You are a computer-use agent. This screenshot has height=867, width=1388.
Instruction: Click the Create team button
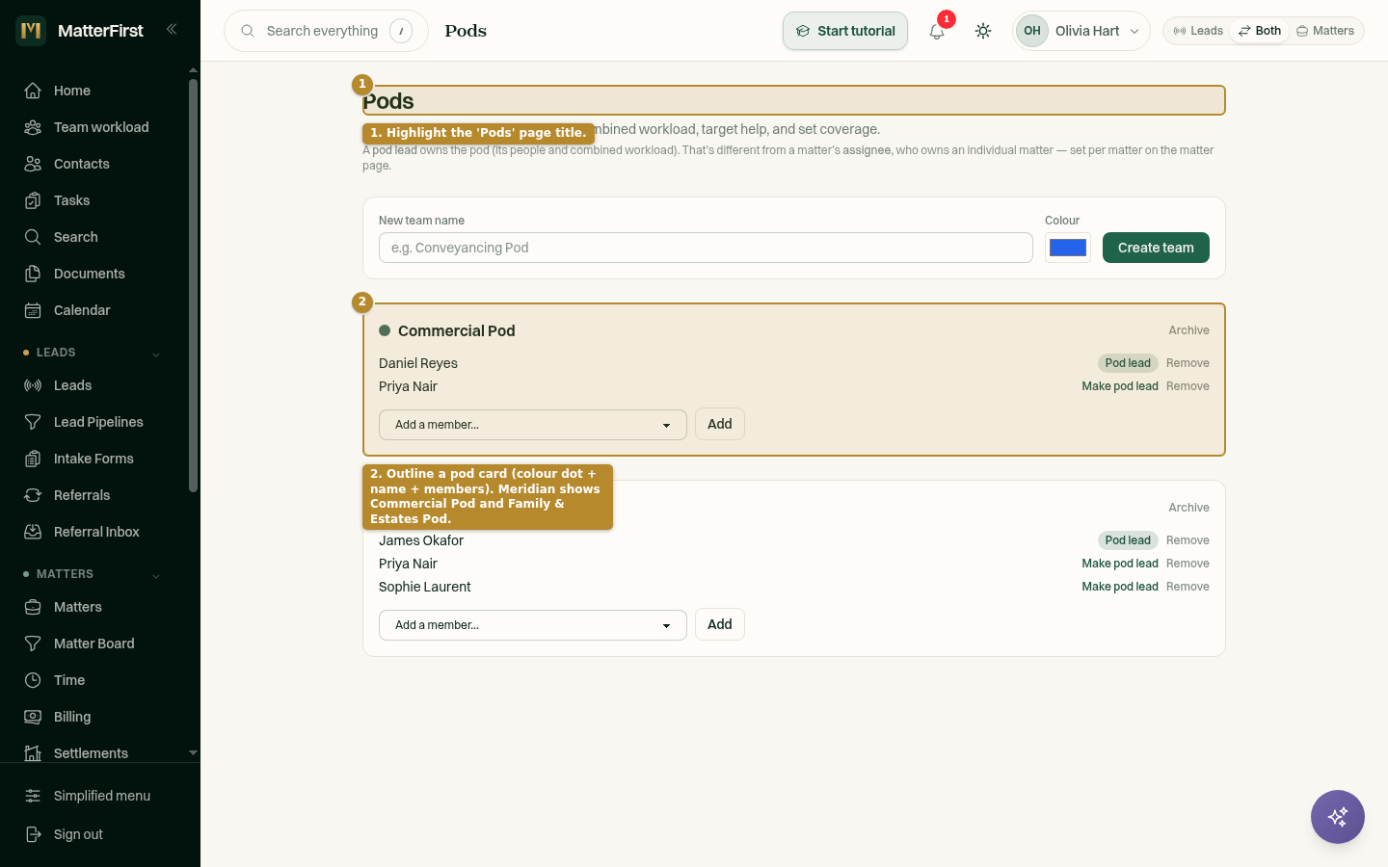(1156, 248)
